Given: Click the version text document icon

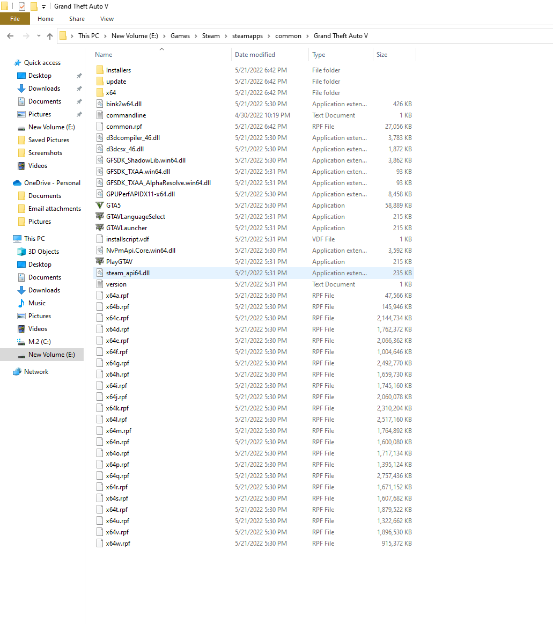Looking at the screenshot, I should [100, 284].
